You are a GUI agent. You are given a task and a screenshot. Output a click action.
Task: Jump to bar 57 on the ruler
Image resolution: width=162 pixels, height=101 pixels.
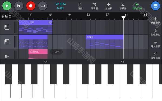107,15
